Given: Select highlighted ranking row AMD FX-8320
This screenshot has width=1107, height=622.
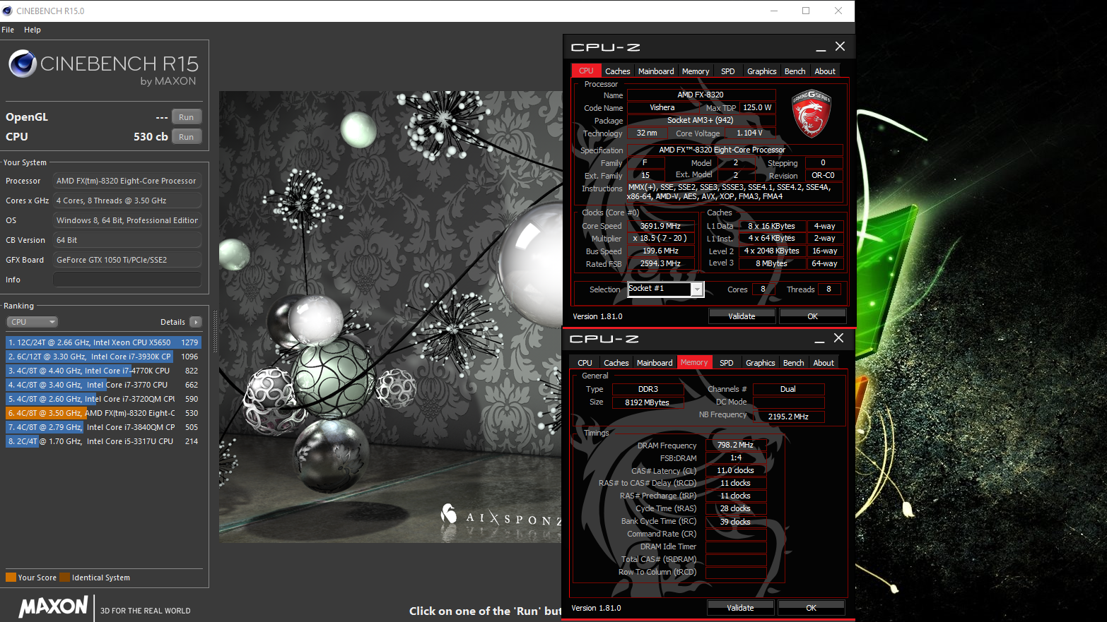Looking at the screenshot, I should 104,413.
